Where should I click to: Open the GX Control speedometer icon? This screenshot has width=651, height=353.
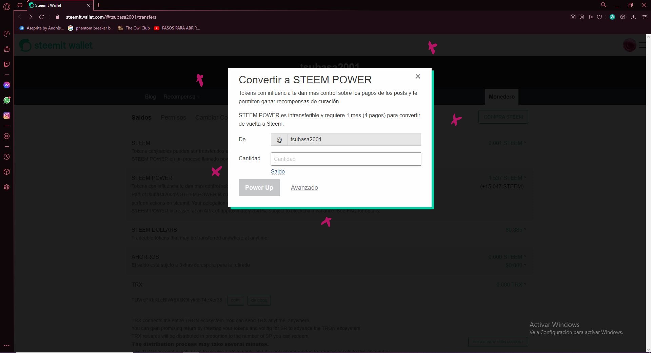(x=6, y=34)
